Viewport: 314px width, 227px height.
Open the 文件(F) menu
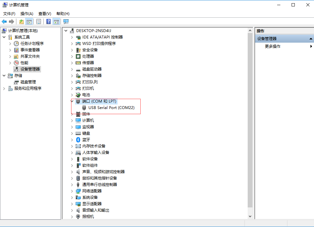click(x=9, y=13)
